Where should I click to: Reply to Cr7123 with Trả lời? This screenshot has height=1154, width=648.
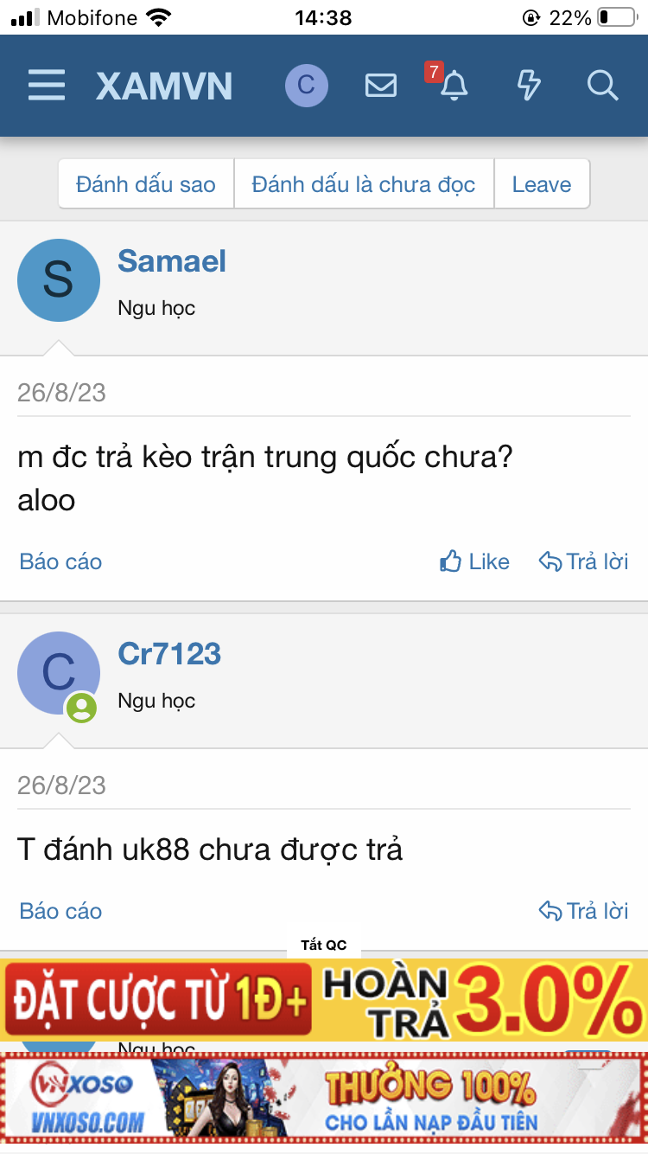point(584,910)
